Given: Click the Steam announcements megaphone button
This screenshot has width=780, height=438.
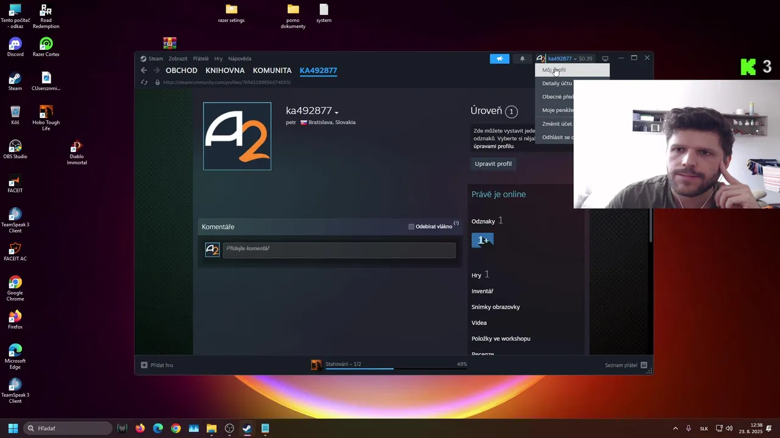Looking at the screenshot, I should click(499, 58).
